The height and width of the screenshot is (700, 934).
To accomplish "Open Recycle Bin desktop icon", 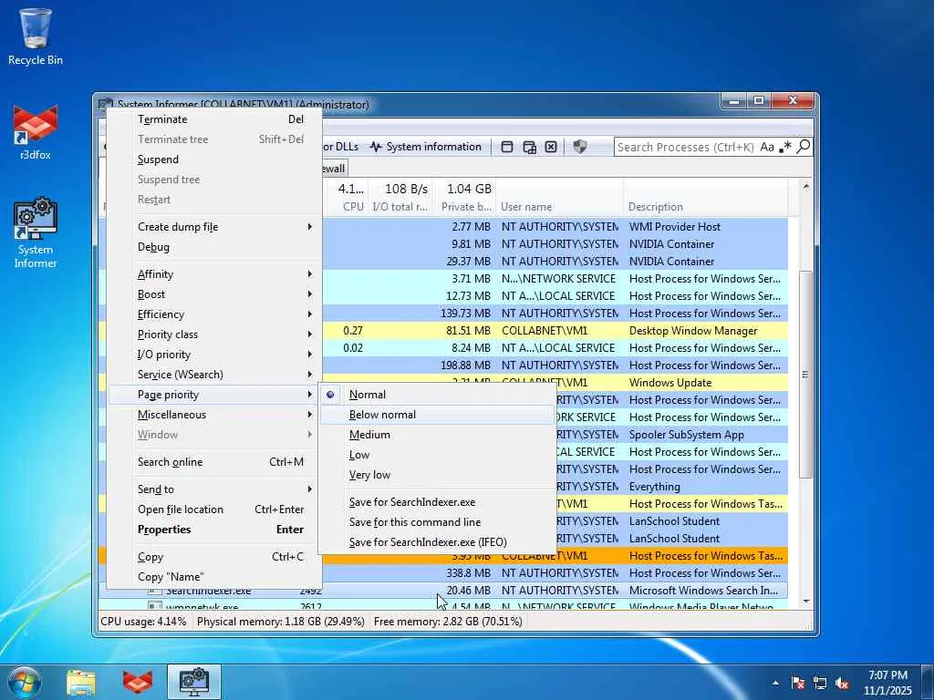I will point(36,36).
